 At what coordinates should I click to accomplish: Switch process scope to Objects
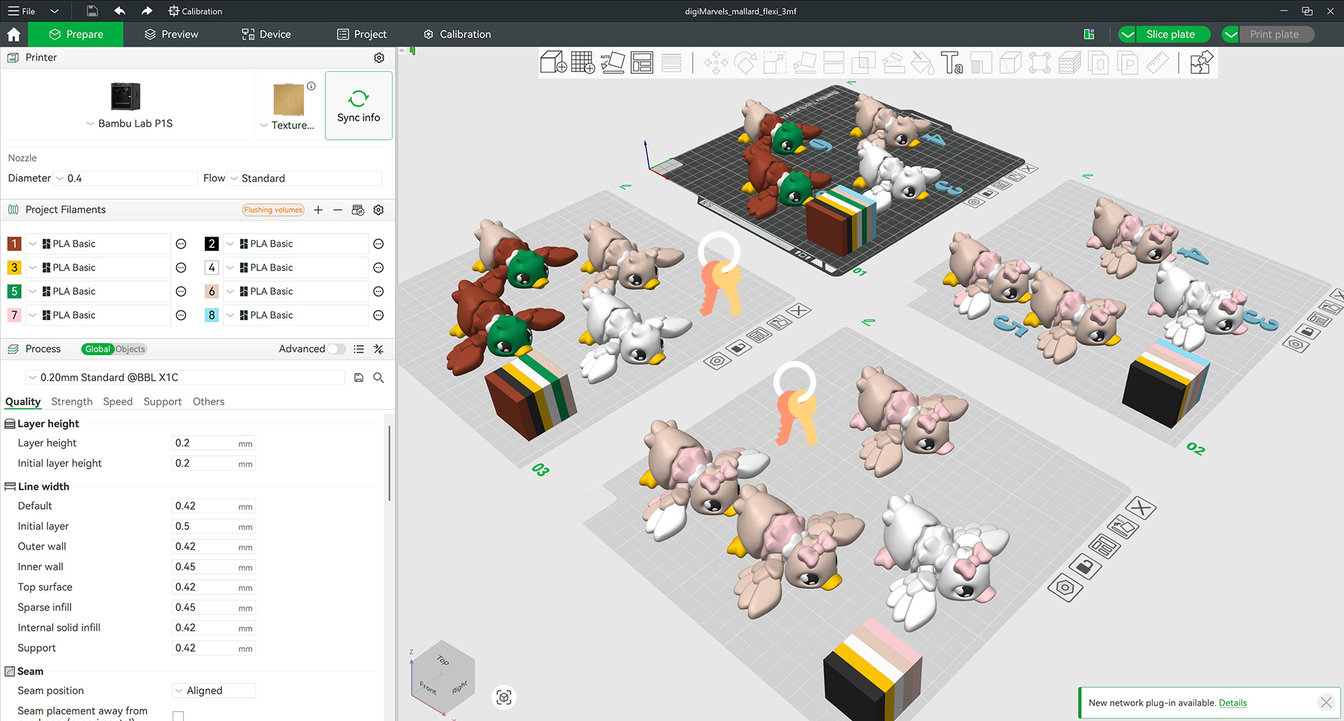(x=131, y=349)
